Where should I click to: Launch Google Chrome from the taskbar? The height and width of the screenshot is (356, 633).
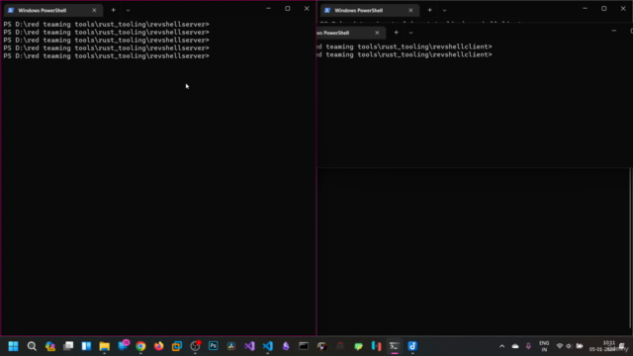point(140,346)
